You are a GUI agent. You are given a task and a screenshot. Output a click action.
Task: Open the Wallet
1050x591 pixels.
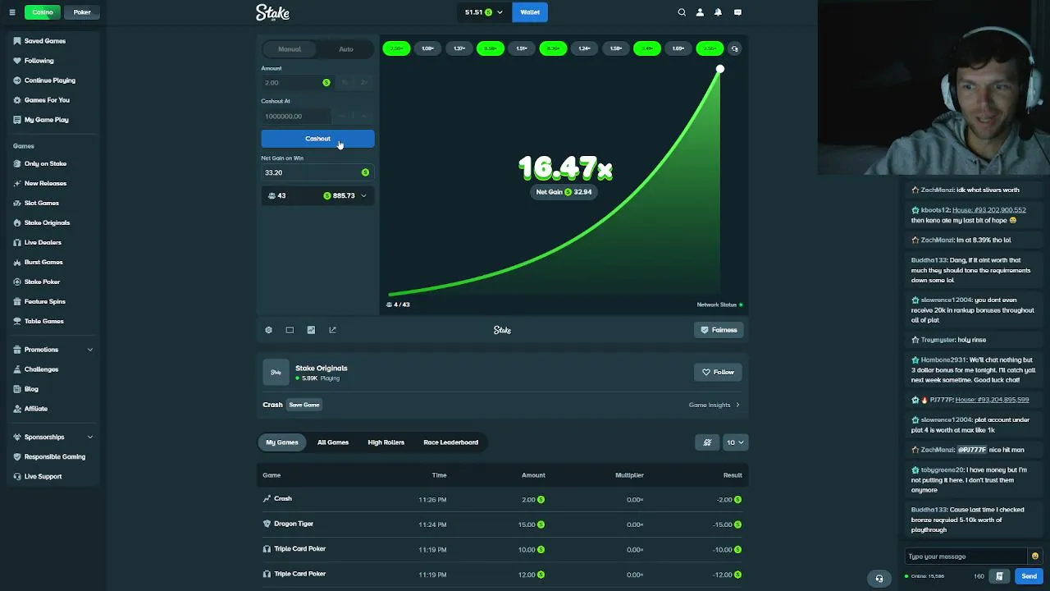(530, 12)
